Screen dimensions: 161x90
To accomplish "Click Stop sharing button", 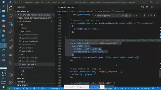I will click(94, 87).
